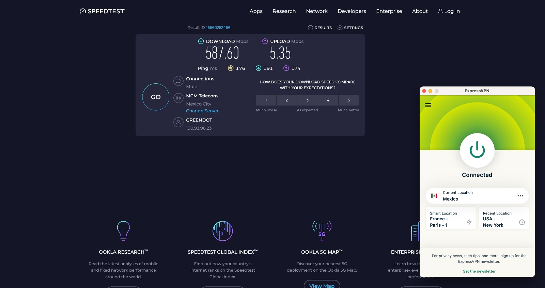Open the RESULTS page
Image resolution: width=545 pixels, height=288 pixels.
320,28
